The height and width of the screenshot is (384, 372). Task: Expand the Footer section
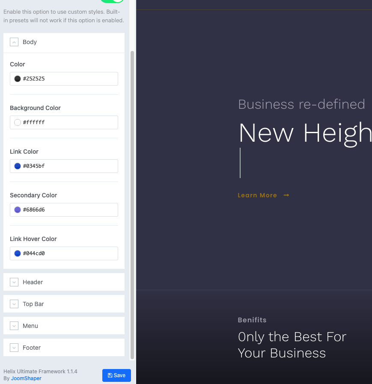(14, 348)
